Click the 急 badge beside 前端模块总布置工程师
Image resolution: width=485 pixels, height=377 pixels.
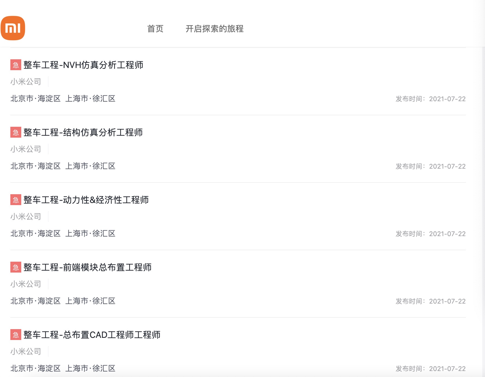(x=15, y=268)
